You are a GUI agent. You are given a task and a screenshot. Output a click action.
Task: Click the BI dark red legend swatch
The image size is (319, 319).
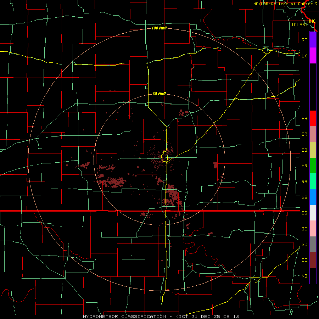(x=313, y=260)
